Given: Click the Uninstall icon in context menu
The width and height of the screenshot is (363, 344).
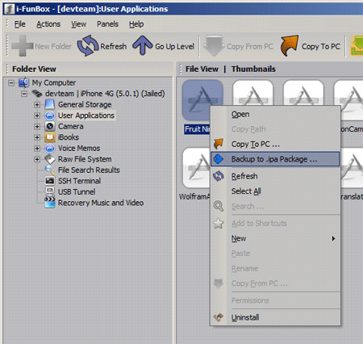Looking at the screenshot, I should (219, 317).
